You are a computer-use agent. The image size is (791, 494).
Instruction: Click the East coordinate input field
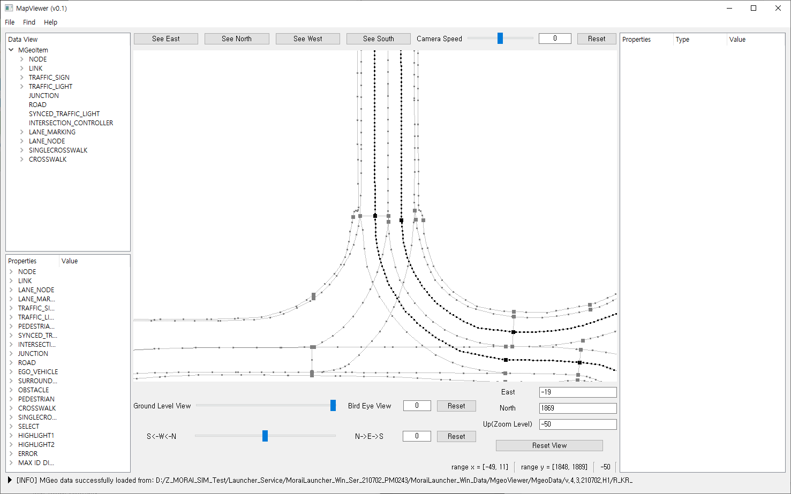(577, 392)
